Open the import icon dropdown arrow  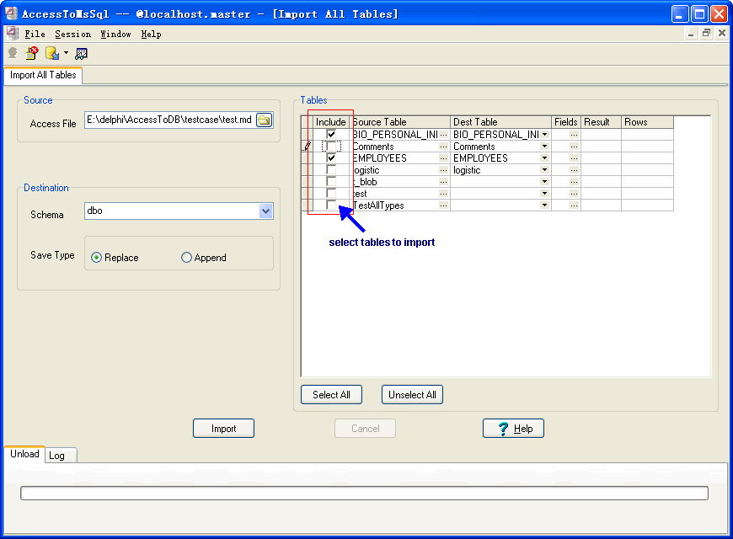(x=66, y=53)
